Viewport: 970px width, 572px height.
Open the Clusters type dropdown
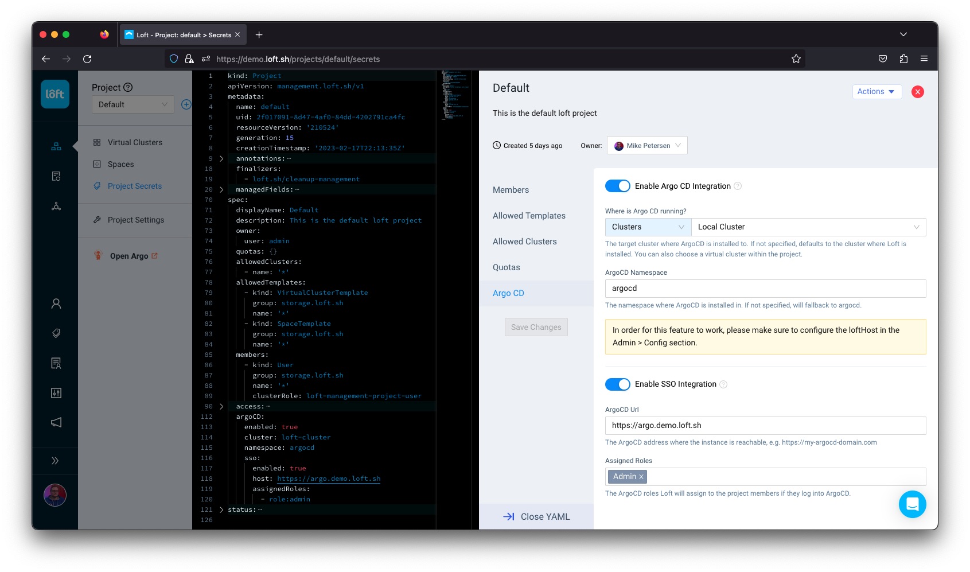click(648, 227)
